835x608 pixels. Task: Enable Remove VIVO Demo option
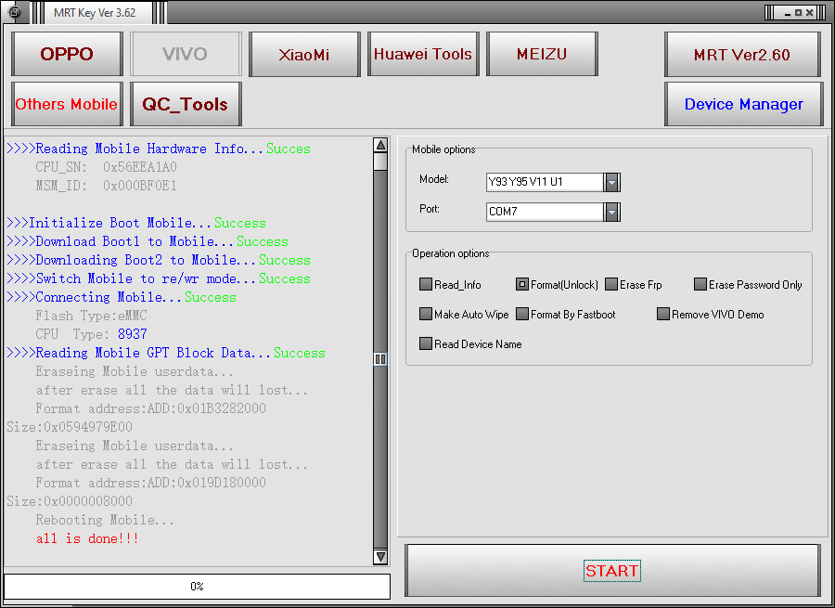tap(663, 315)
